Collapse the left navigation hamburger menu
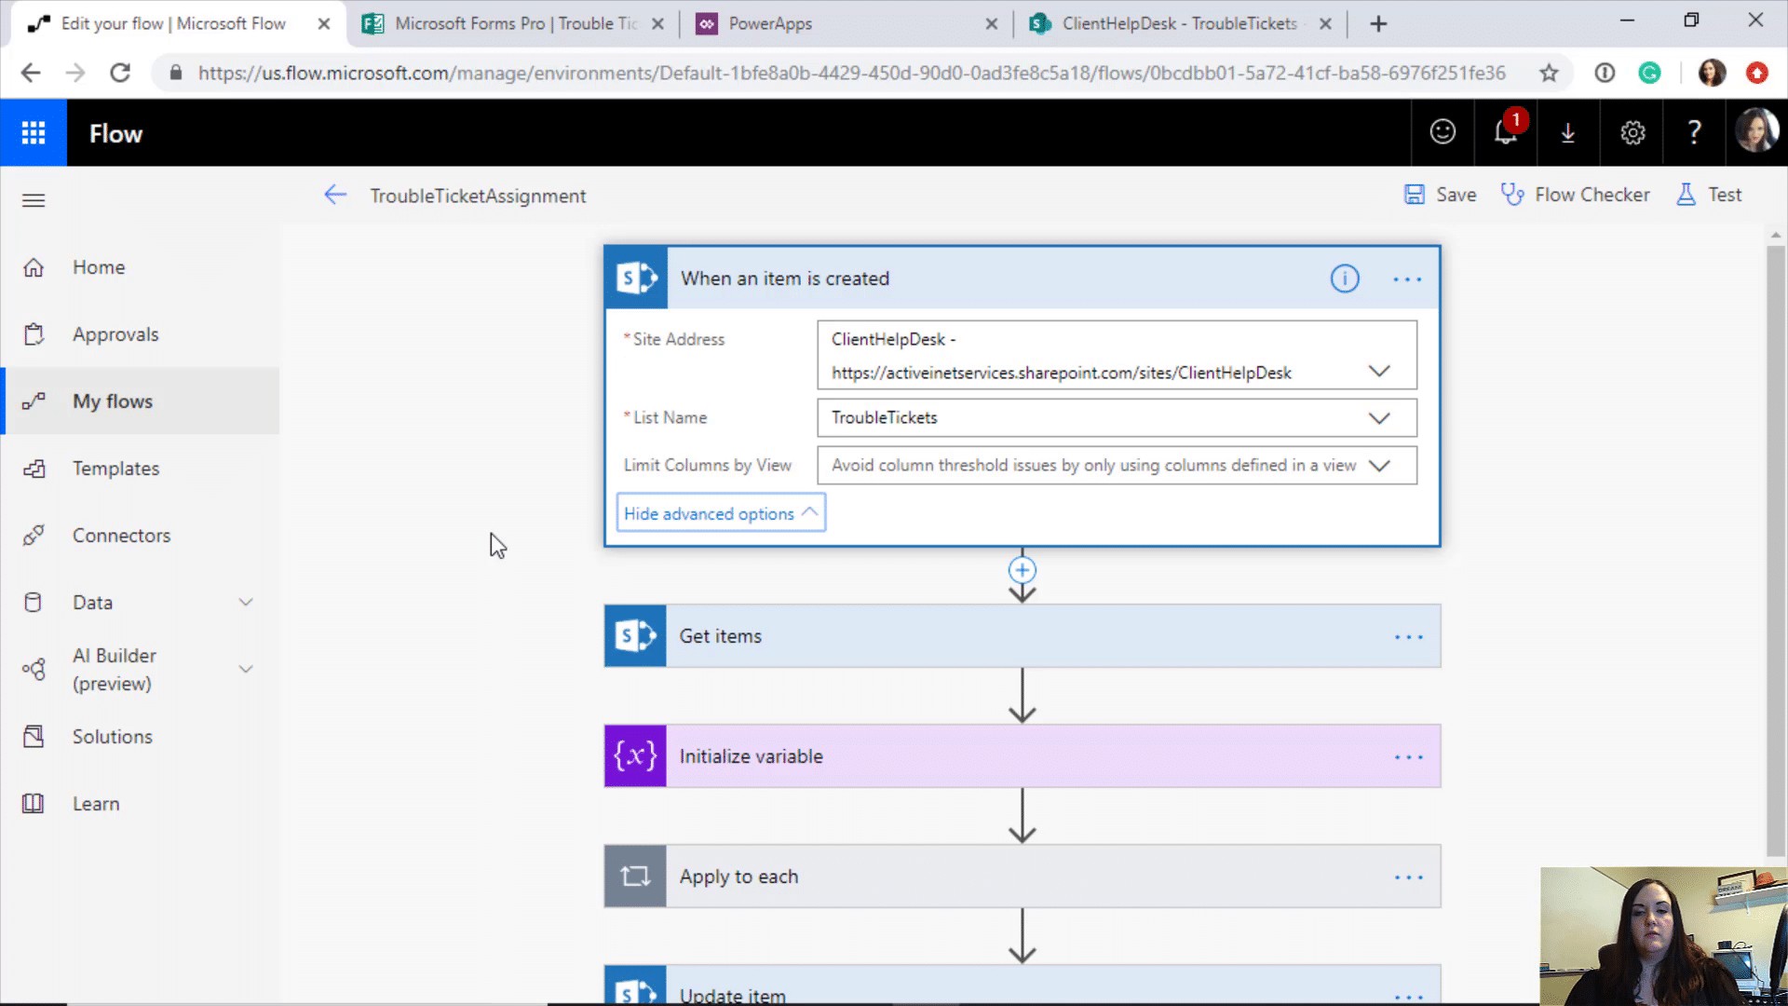1788x1006 pixels. (x=34, y=199)
